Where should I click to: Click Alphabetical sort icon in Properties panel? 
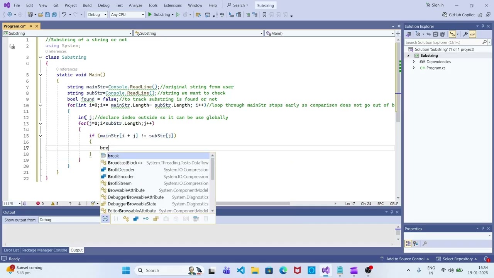[x=416, y=244]
